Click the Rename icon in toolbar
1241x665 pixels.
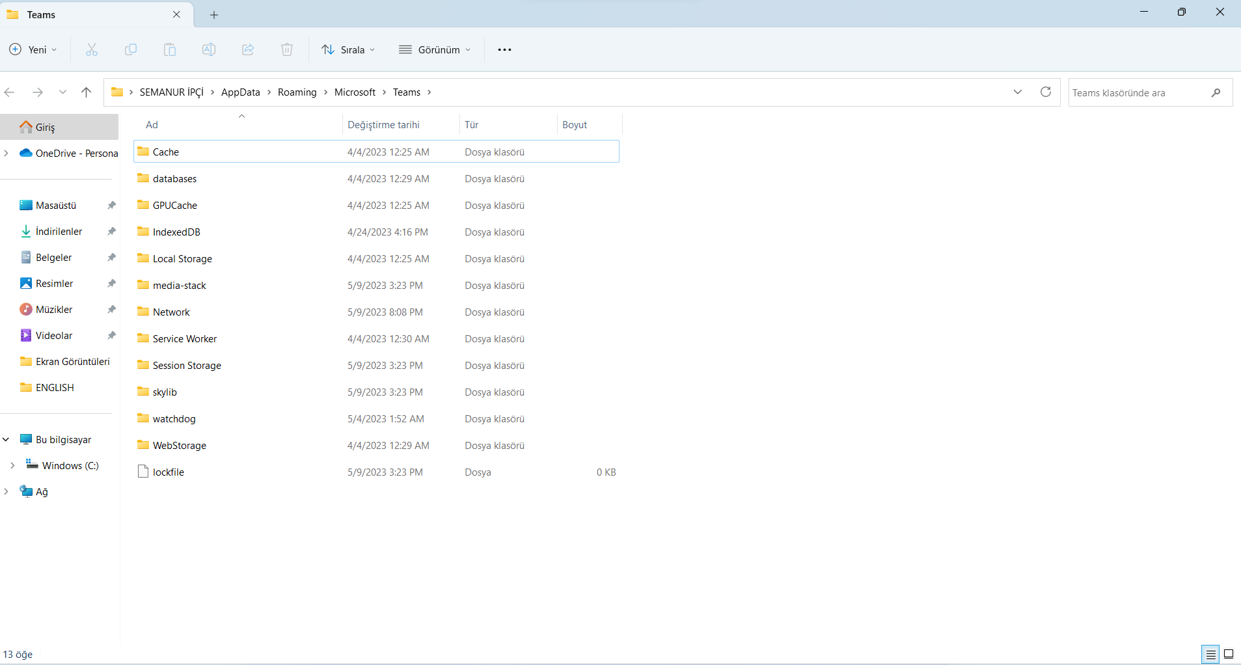209,49
